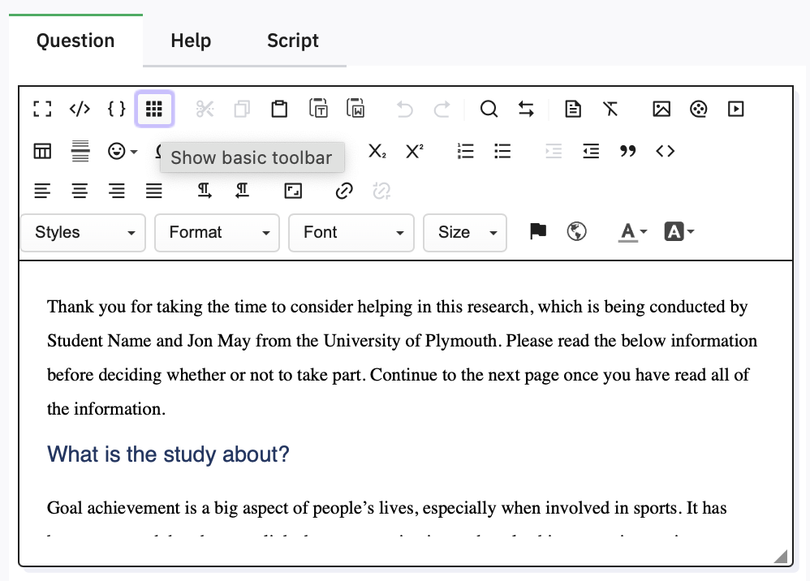The width and height of the screenshot is (810, 581).
Task: Click the remove format icon
Action: (x=610, y=109)
